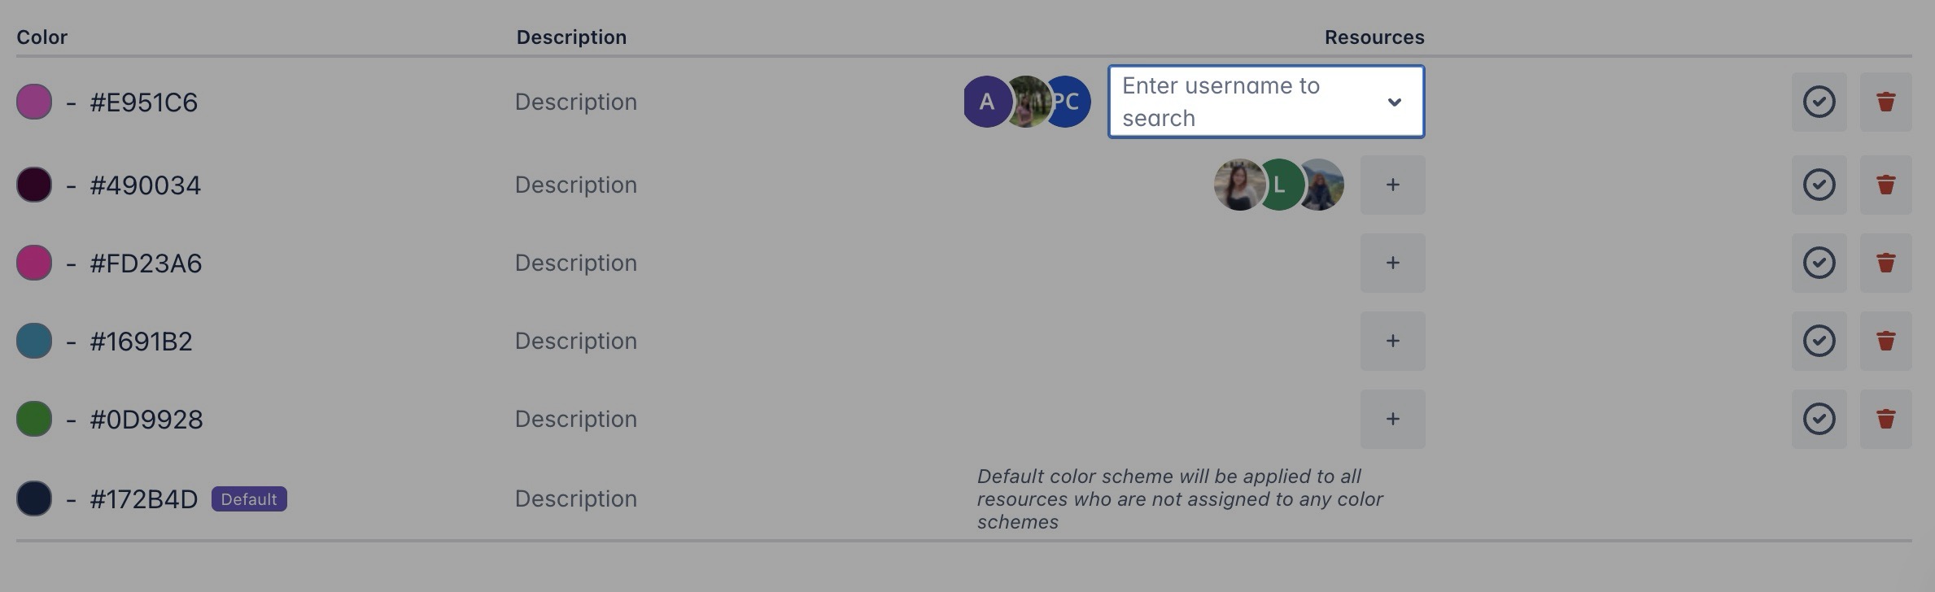The width and height of the screenshot is (1935, 592).
Task: Select the pink #E951C6 color swatch
Action: tap(33, 102)
